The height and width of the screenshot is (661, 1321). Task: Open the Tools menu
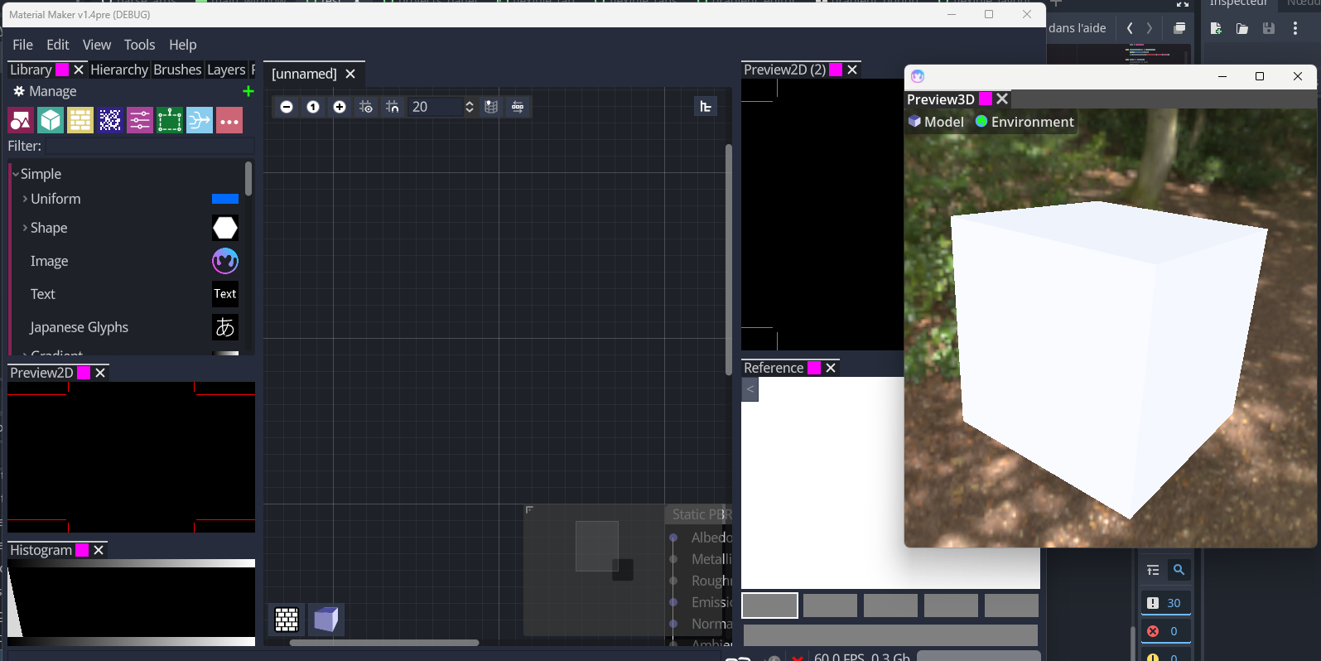[x=139, y=45]
